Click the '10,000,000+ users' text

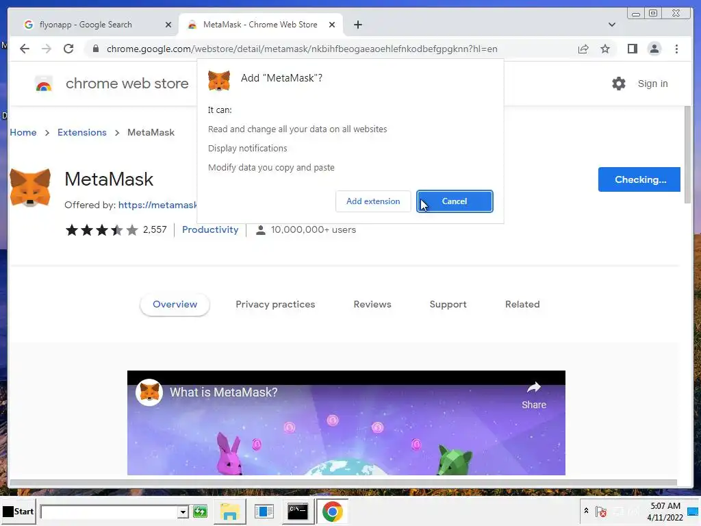click(314, 230)
